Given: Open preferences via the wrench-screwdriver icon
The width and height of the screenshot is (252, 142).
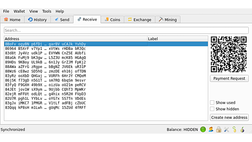Looking at the screenshot, I should coord(226,130).
